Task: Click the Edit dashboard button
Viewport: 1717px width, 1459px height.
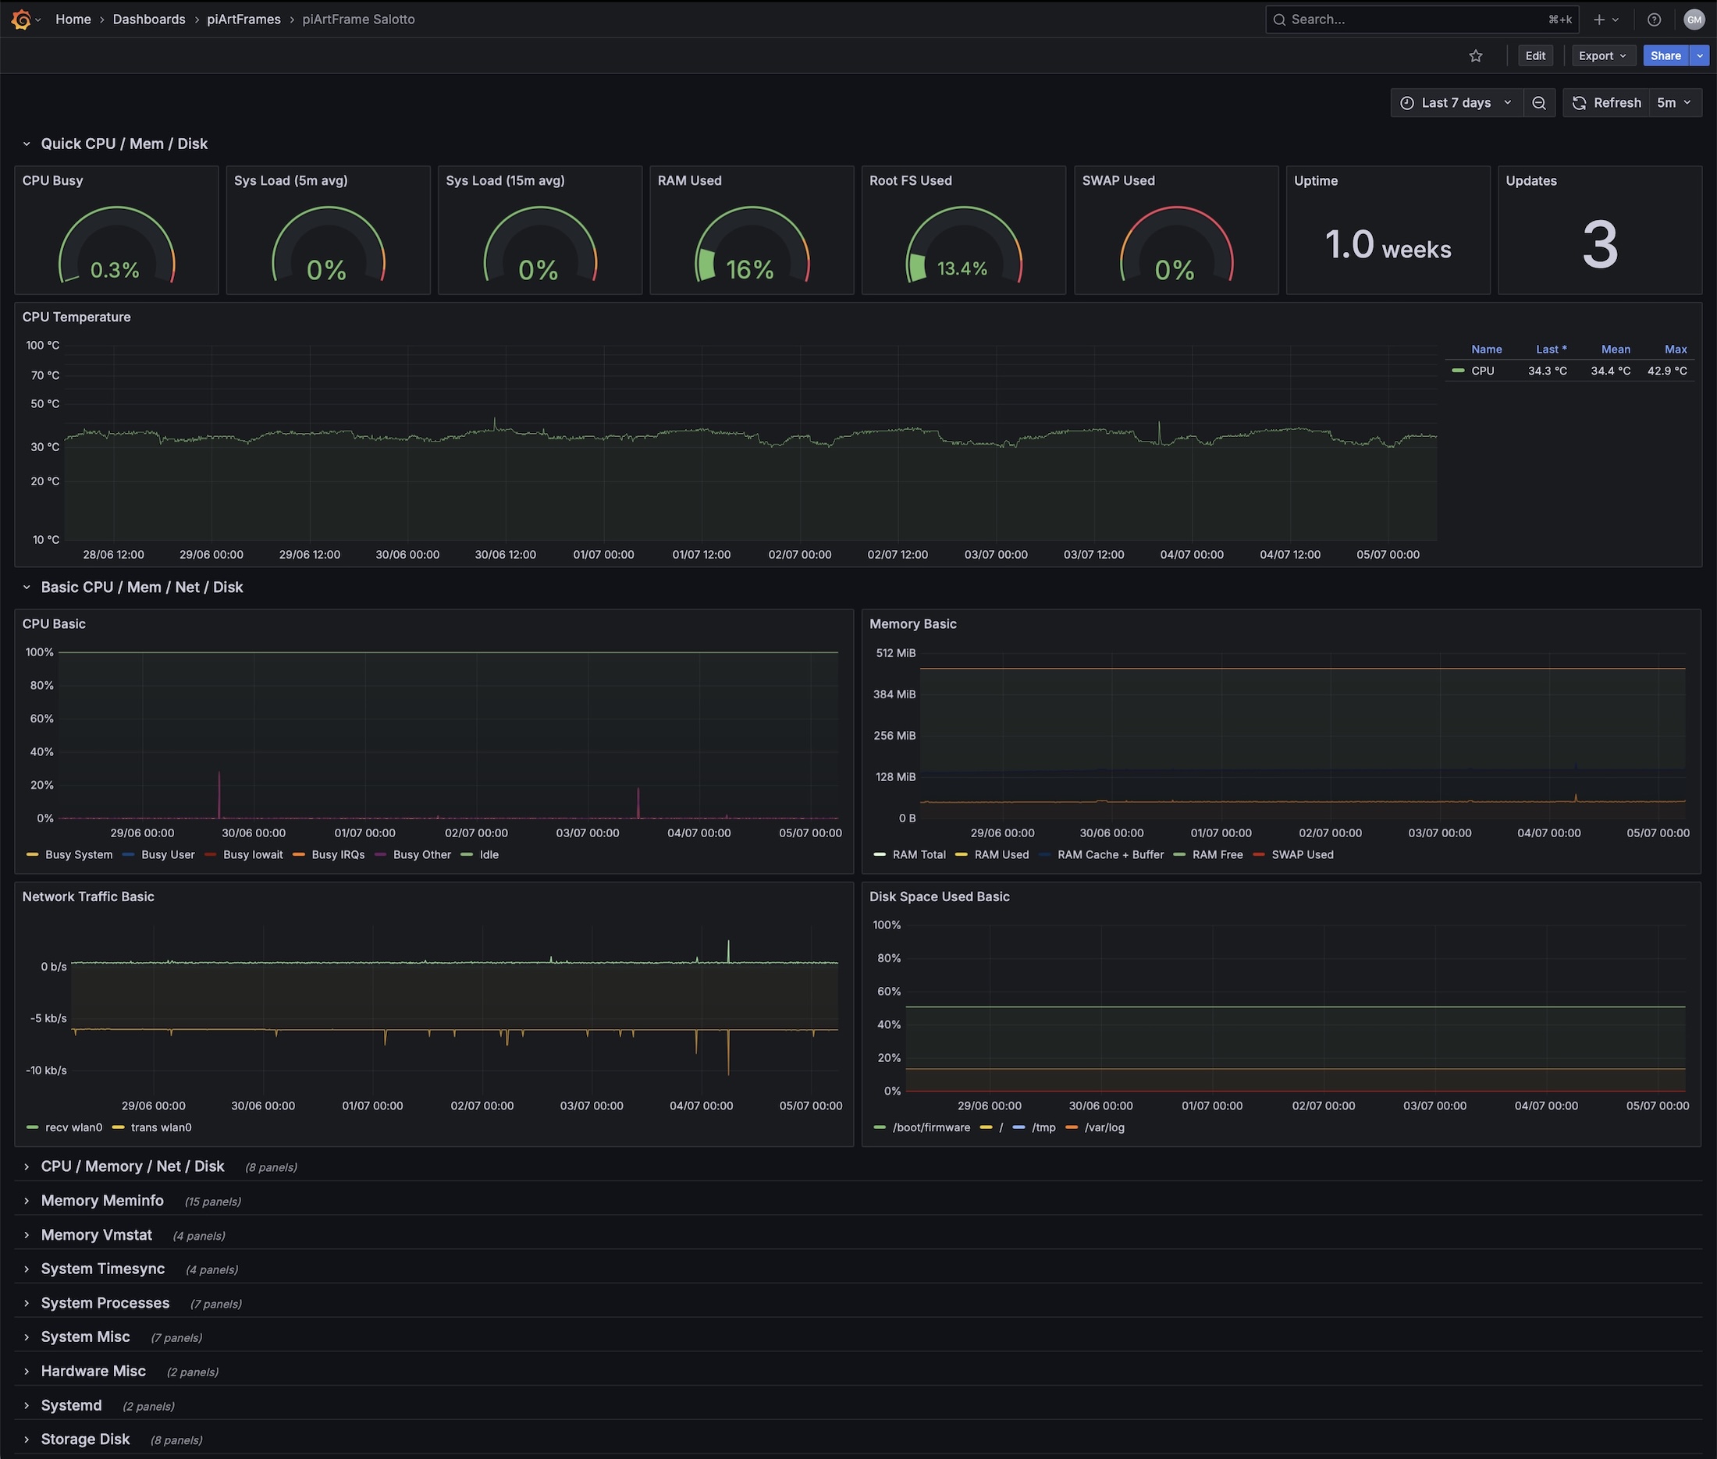Action: (1535, 56)
